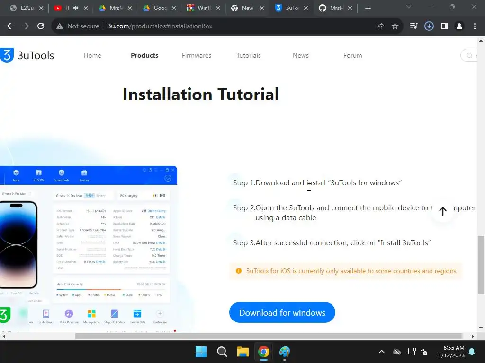Click the vertical scrollbar thumb

481,265
